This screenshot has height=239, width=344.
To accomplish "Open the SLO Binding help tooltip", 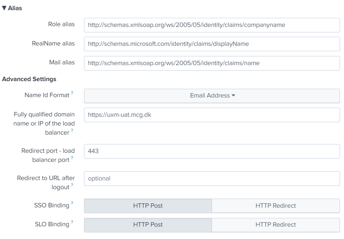I will 72,222.
